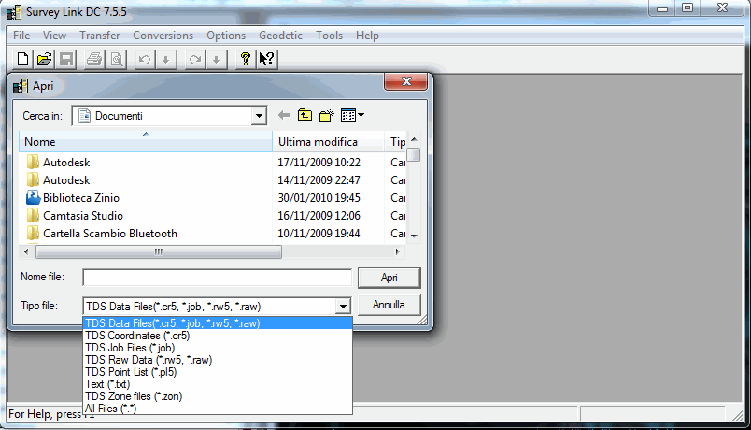Screen dimensions: 751x430
Task: Open the Help menu
Action: [x=367, y=36]
